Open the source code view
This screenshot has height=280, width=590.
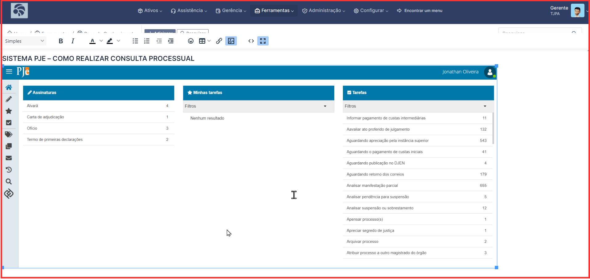[251, 41]
